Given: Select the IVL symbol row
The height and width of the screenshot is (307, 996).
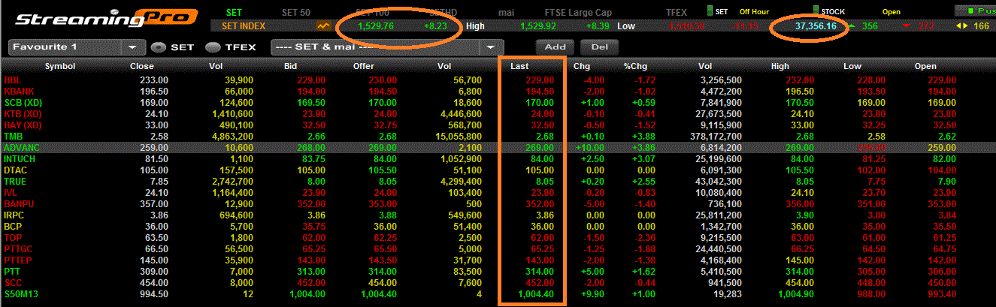Looking at the screenshot, I should coord(498,193).
